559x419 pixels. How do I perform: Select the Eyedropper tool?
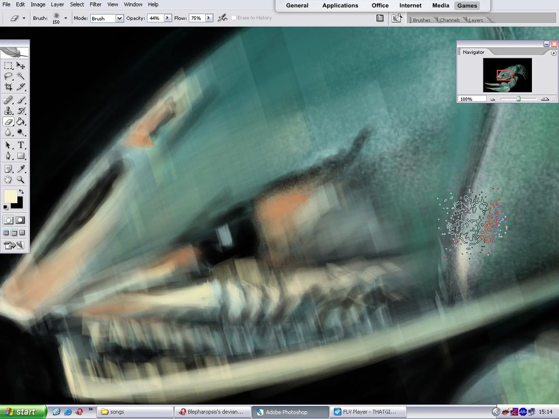21,169
